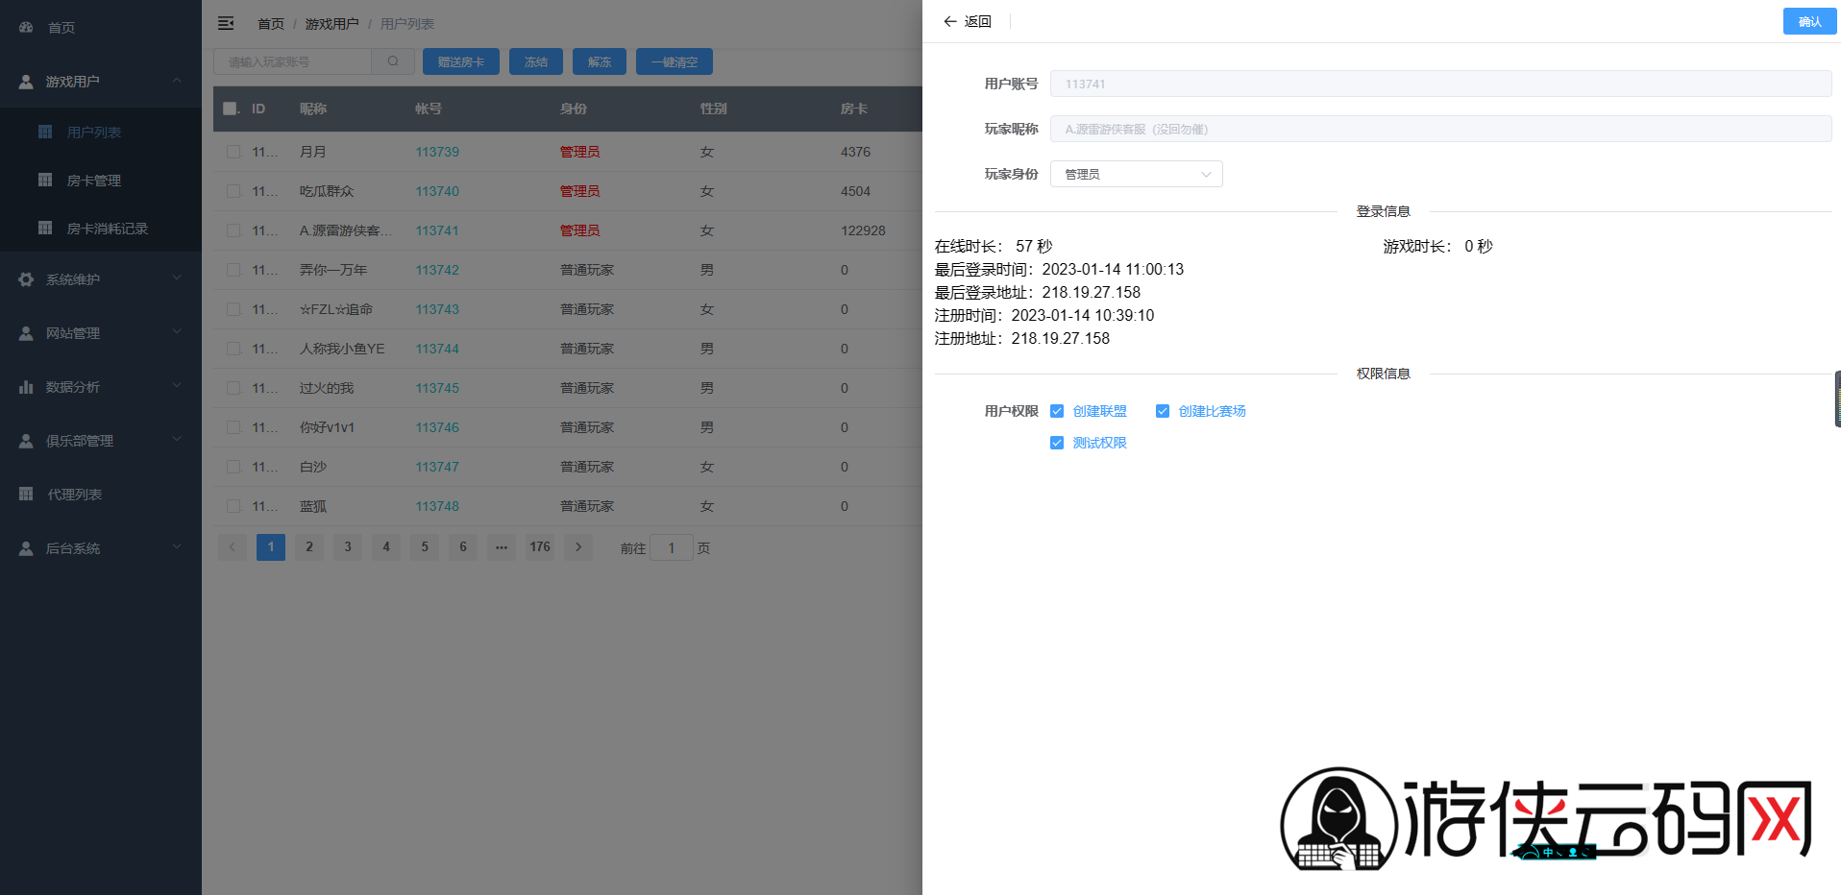Viewport: 1841px width, 895px height.
Task: Click the 数据分析 bar chart icon
Action: [25, 386]
